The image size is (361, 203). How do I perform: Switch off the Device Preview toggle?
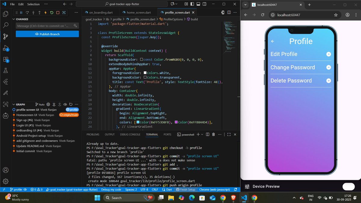pyautogui.click(x=348, y=187)
